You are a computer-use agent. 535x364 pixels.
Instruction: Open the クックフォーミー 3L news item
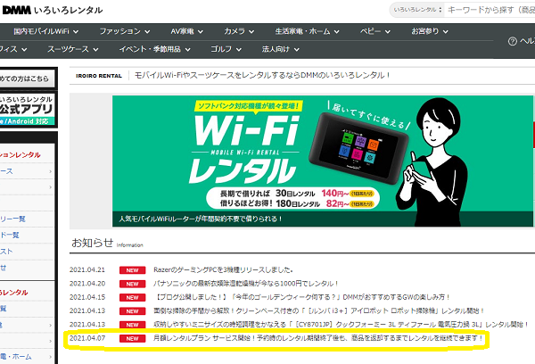tap(341, 325)
